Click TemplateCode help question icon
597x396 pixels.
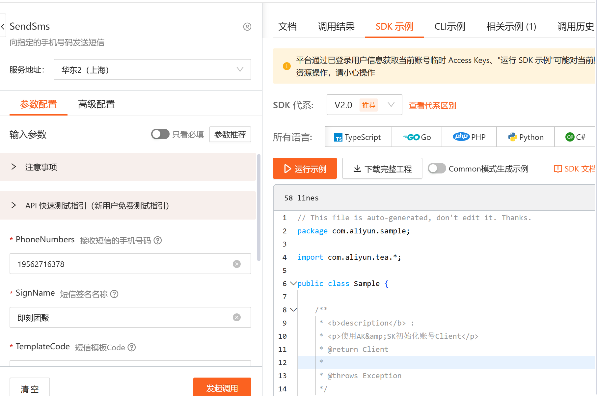(x=132, y=347)
